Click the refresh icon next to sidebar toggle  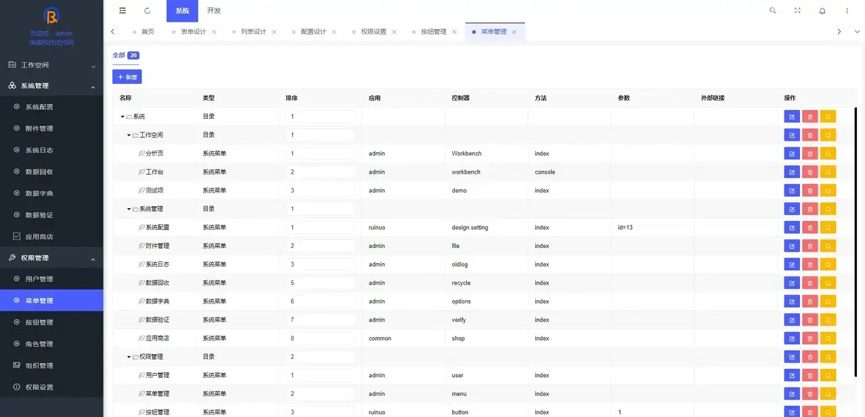pos(147,10)
